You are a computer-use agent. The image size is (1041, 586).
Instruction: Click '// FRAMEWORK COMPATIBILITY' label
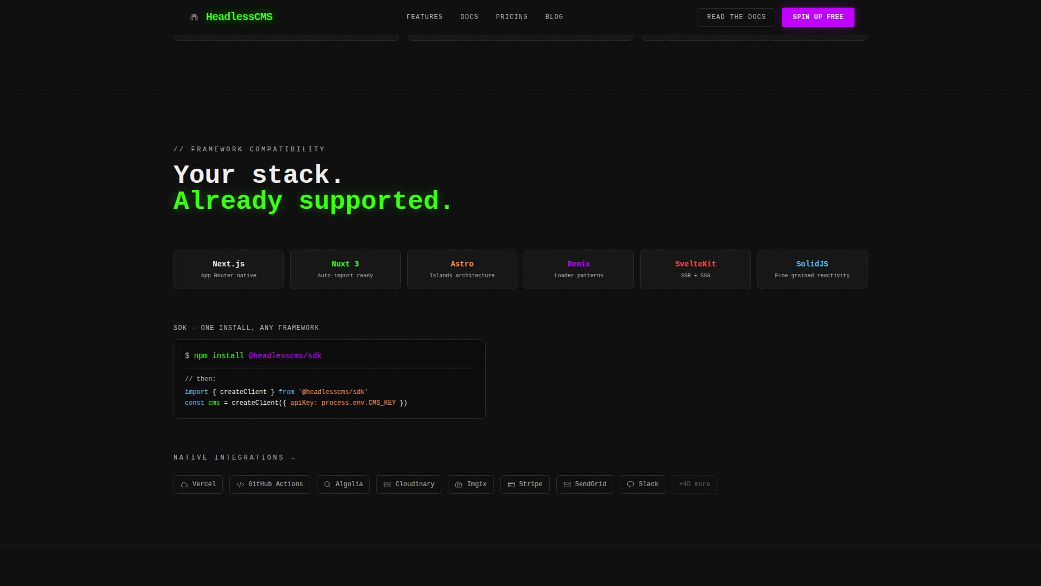249,149
